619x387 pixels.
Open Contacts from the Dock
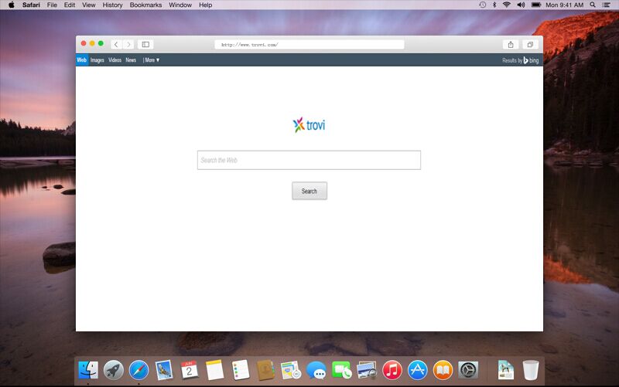click(x=265, y=370)
